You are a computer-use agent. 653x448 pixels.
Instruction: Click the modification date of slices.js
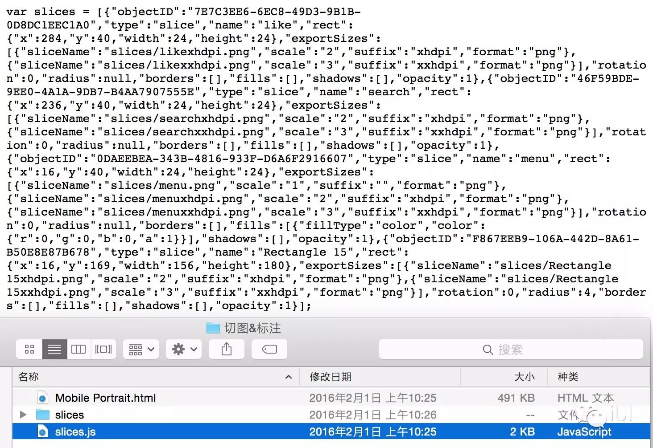click(x=373, y=432)
